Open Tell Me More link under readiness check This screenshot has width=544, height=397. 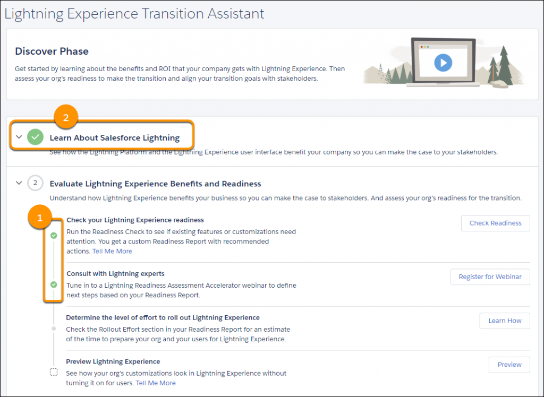112,251
